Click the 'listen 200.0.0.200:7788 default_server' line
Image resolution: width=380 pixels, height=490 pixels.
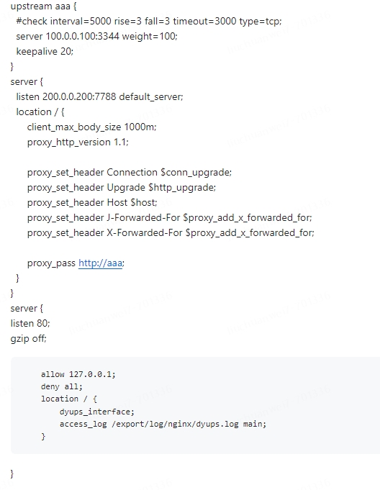(99, 96)
